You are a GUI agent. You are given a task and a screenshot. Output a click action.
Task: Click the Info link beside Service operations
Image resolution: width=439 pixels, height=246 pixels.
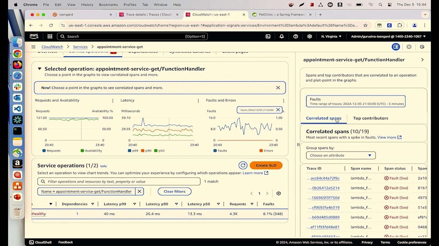104,166
